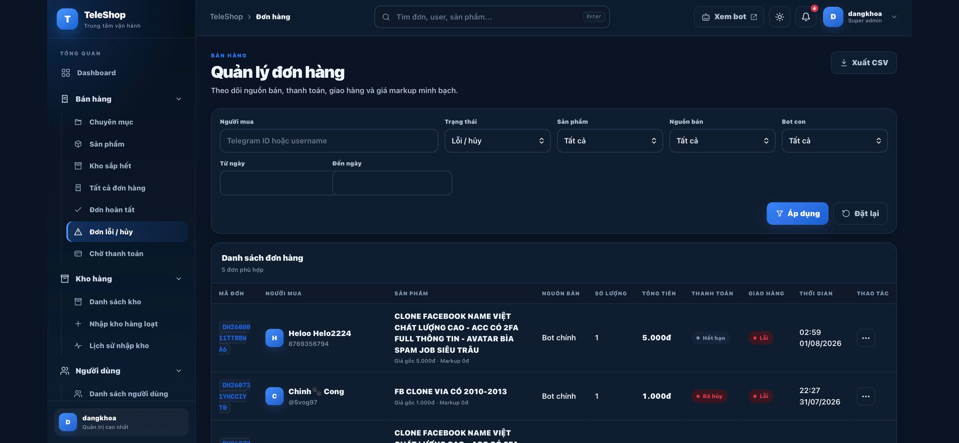Open Tất cả đơn hàng page

coord(127,188)
